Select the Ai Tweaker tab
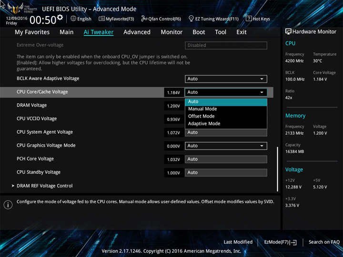This screenshot has height=257, width=343. tap(99, 32)
